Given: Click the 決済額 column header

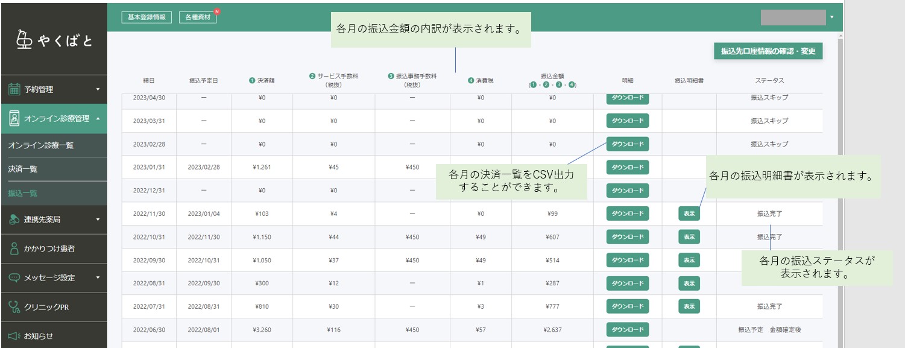Looking at the screenshot, I should [x=262, y=80].
